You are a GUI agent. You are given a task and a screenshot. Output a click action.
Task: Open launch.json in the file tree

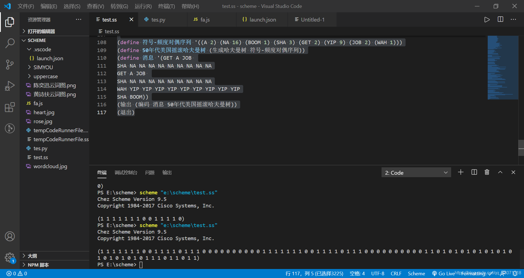(x=55, y=58)
